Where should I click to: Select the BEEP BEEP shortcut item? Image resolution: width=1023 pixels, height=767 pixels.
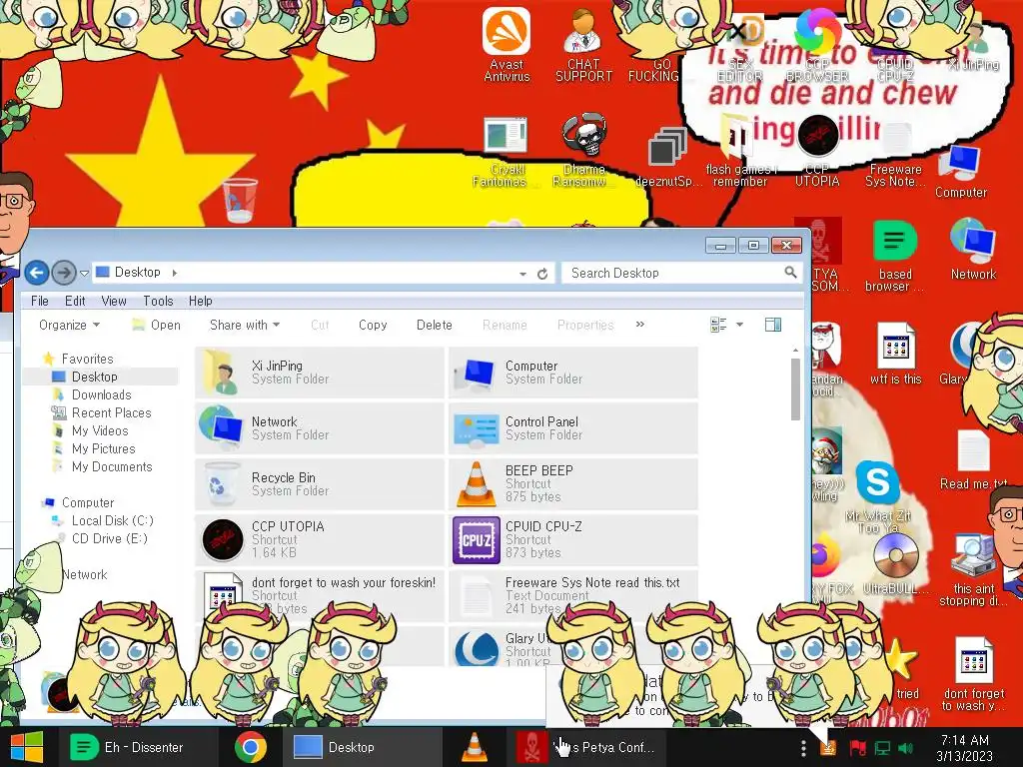pyautogui.click(x=572, y=484)
